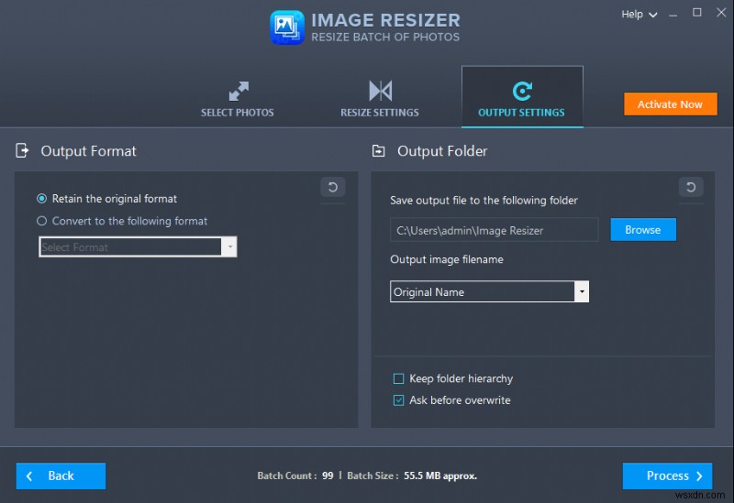734x503 pixels.
Task: Click the Output Format heading
Action: point(88,151)
